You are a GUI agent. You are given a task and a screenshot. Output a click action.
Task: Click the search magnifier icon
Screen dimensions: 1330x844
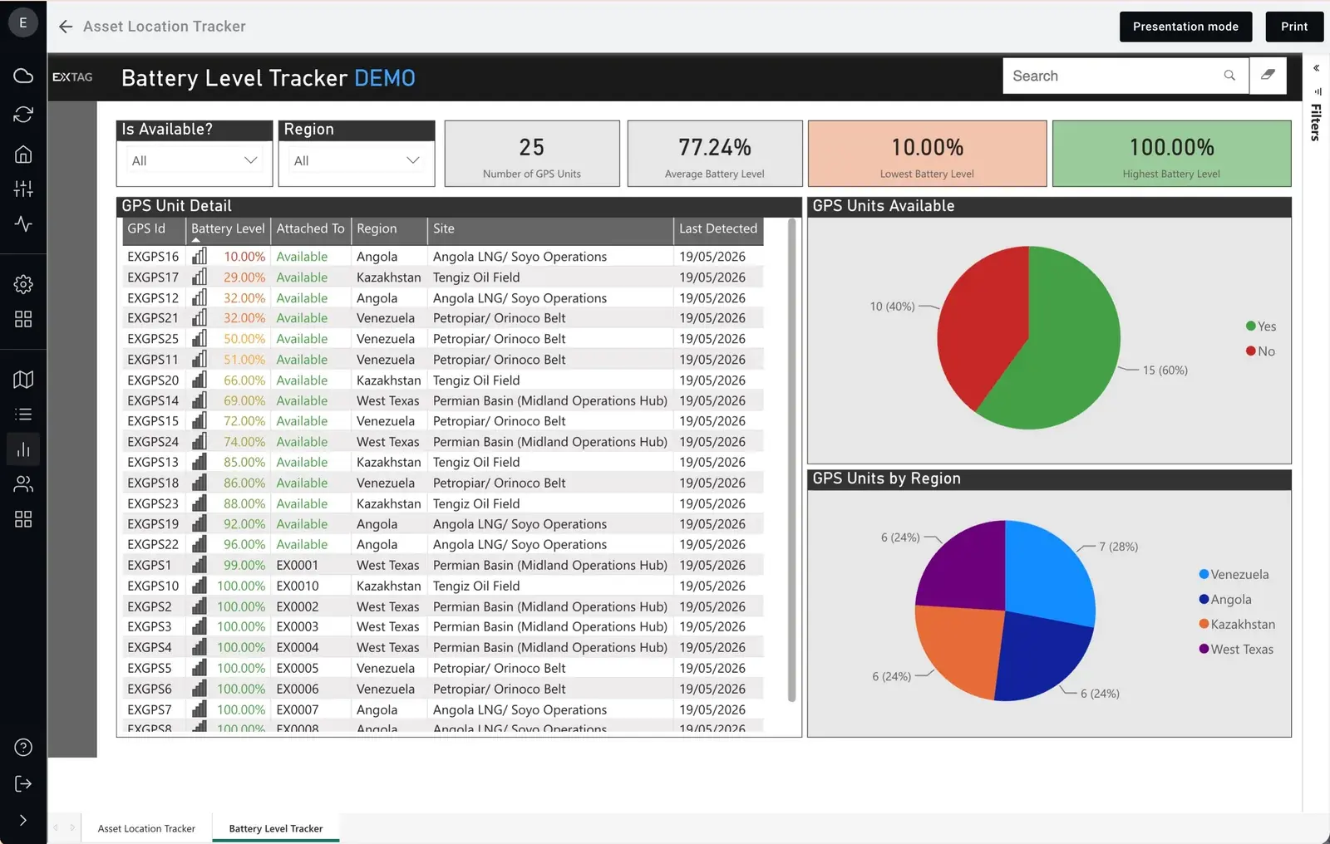1229,76
